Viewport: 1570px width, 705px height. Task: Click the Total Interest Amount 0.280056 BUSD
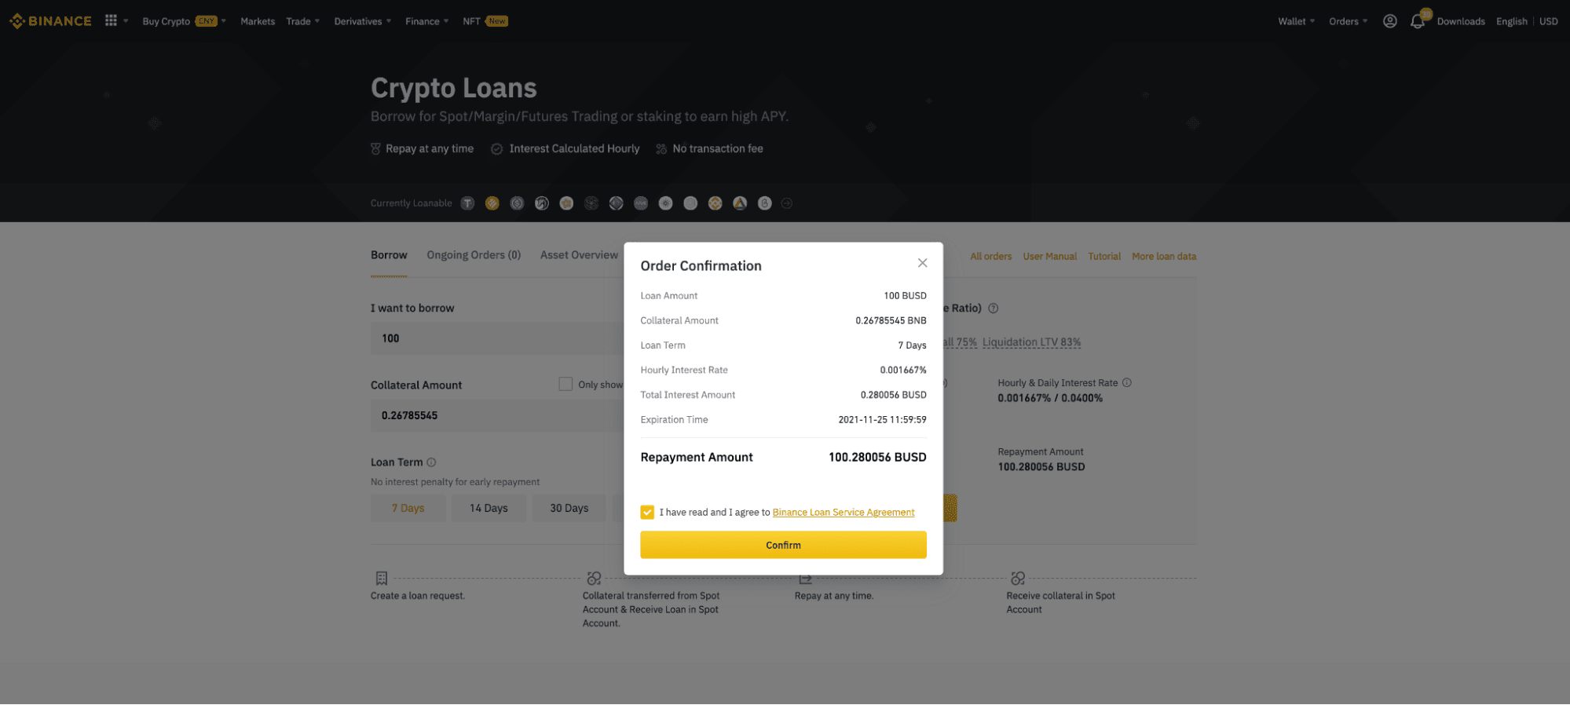coord(893,395)
